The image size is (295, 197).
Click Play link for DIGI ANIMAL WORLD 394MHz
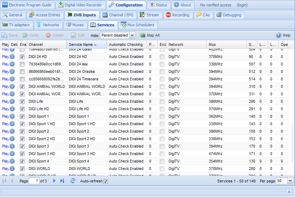coord(5,86)
